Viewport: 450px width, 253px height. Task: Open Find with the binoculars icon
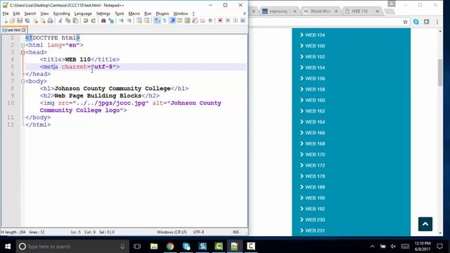[x=103, y=20]
